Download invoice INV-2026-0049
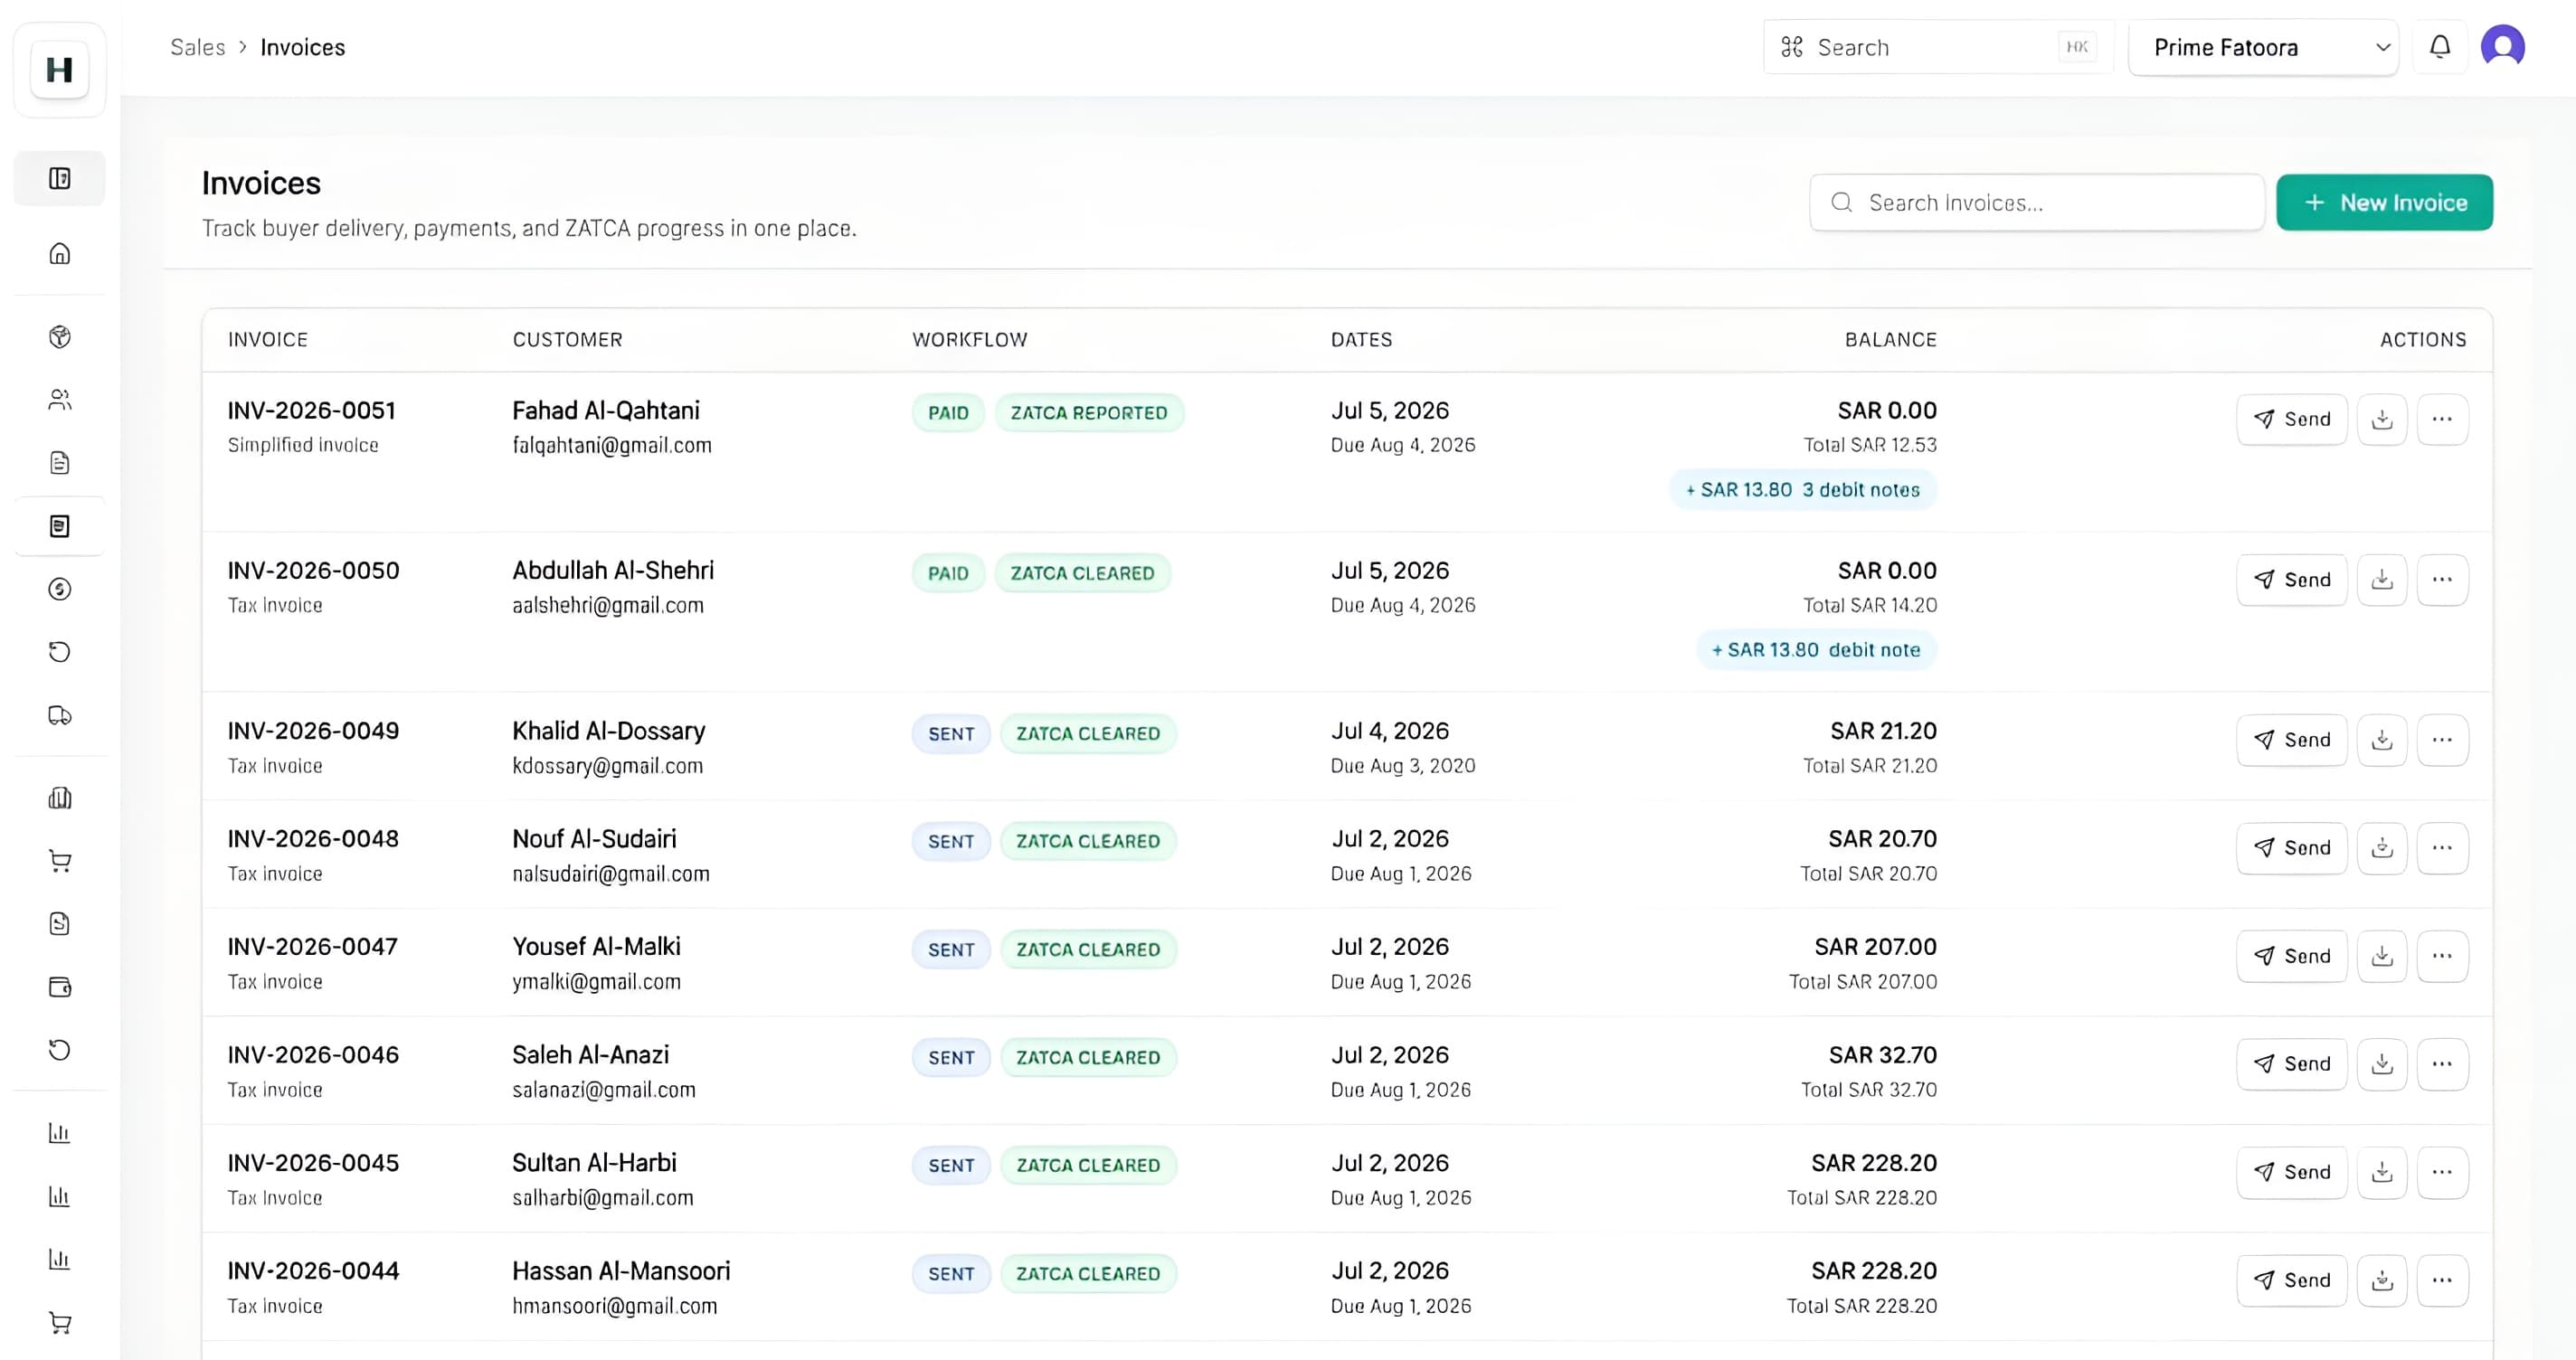Screen dimensions: 2576x1360 (2382, 740)
